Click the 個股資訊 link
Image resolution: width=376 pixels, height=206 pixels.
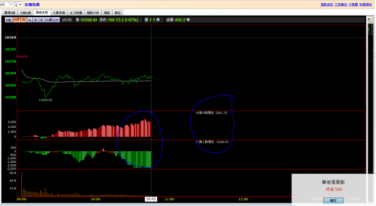[x=327, y=5]
